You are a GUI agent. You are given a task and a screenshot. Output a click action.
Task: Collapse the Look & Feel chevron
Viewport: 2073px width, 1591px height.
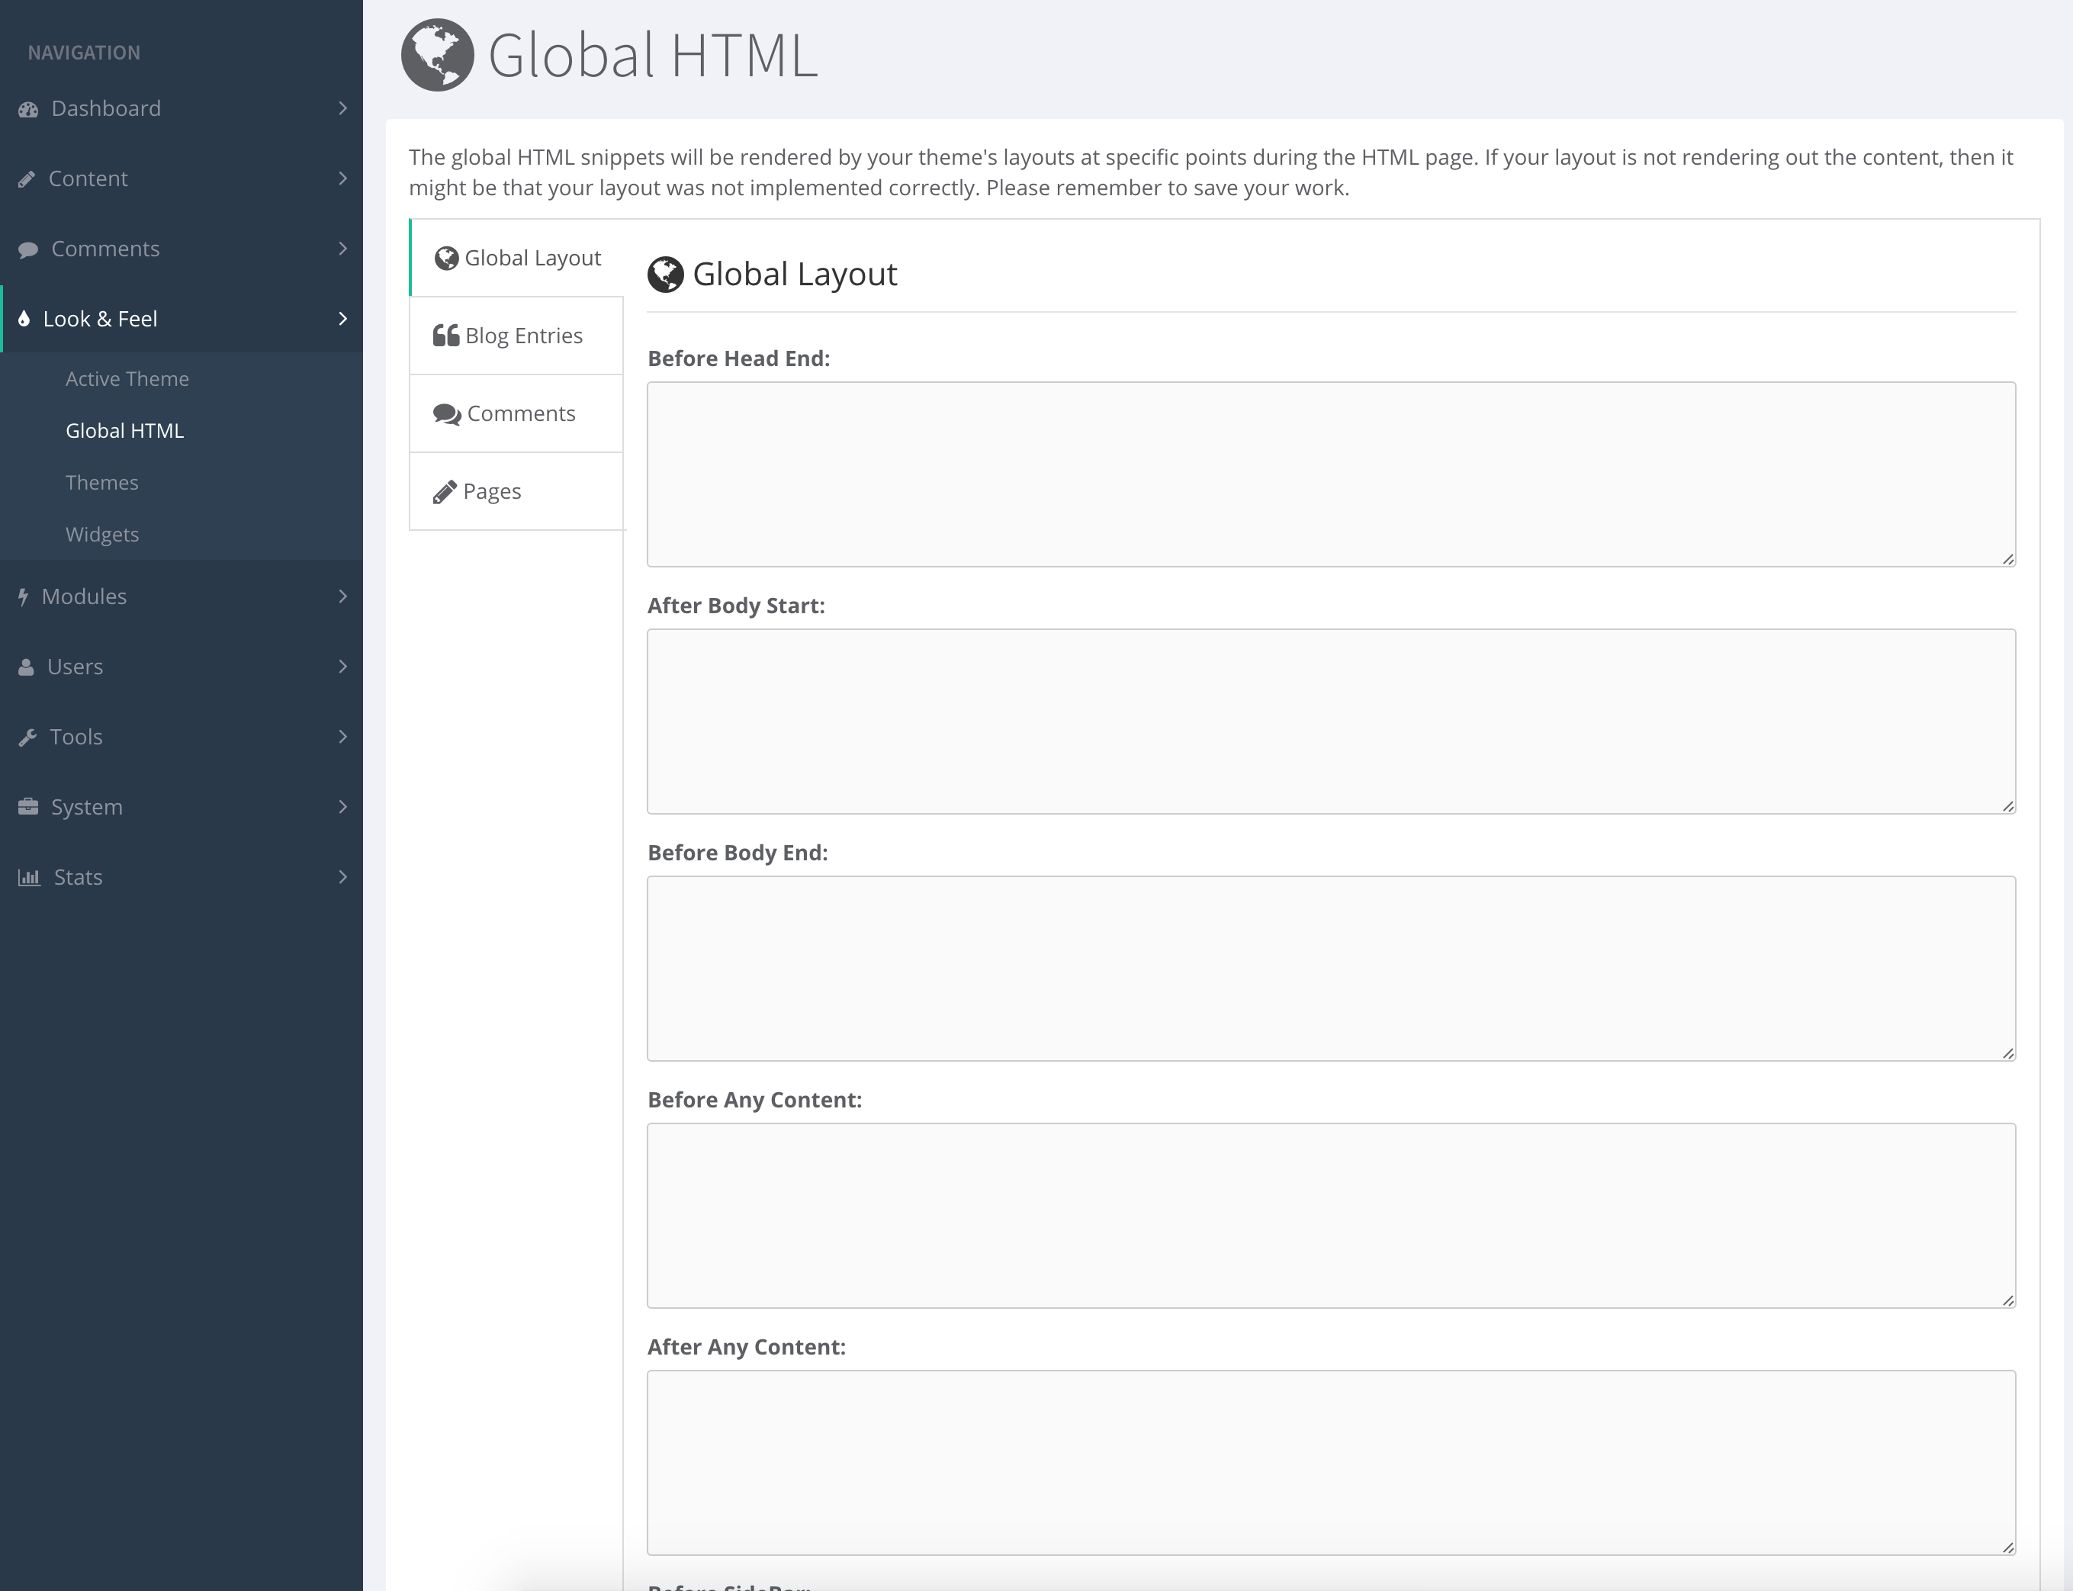tap(342, 319)
